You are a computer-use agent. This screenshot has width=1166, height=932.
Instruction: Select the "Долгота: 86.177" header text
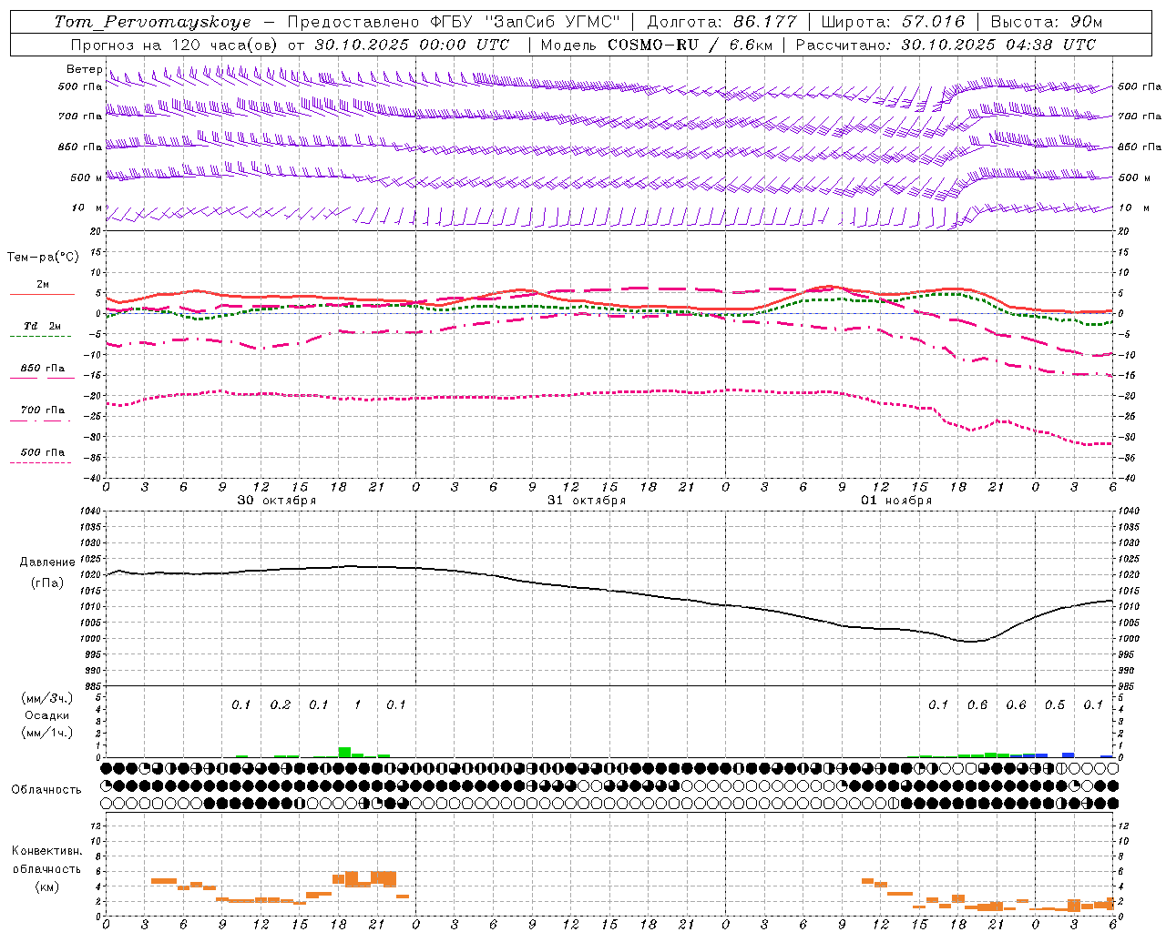point(721,22)
